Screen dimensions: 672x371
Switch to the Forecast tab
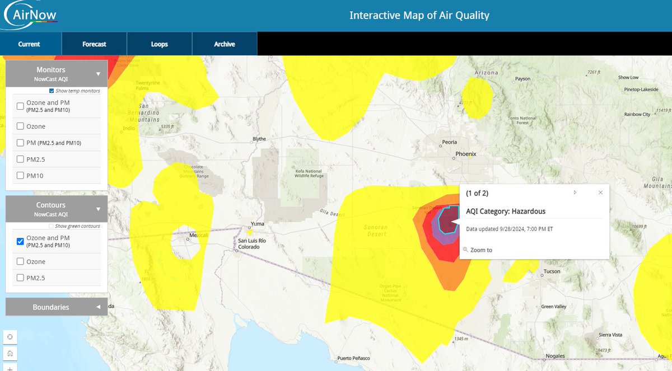tap(94, 44)
